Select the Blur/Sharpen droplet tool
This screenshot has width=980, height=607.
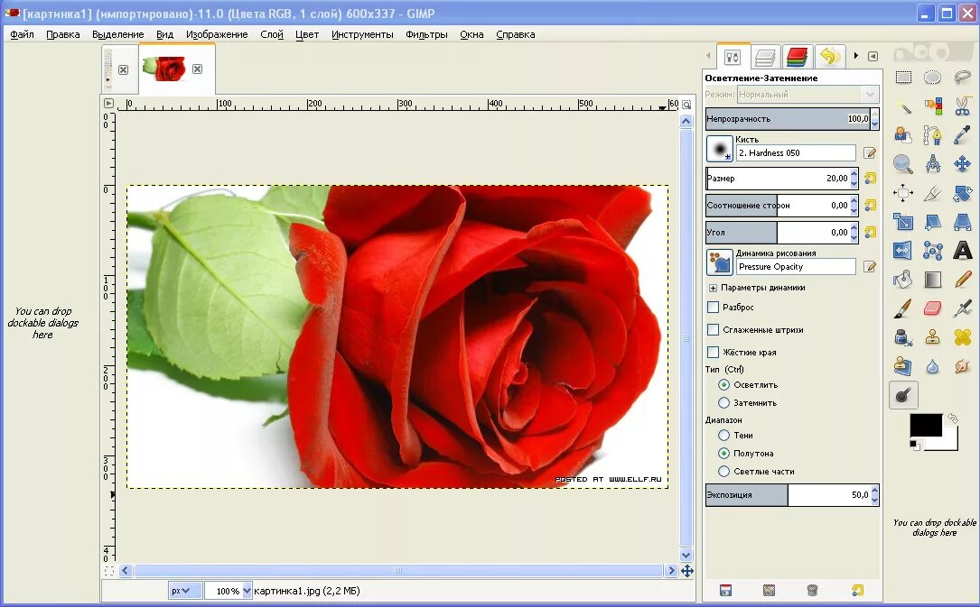pyautogui.click(x=932, y=366)
